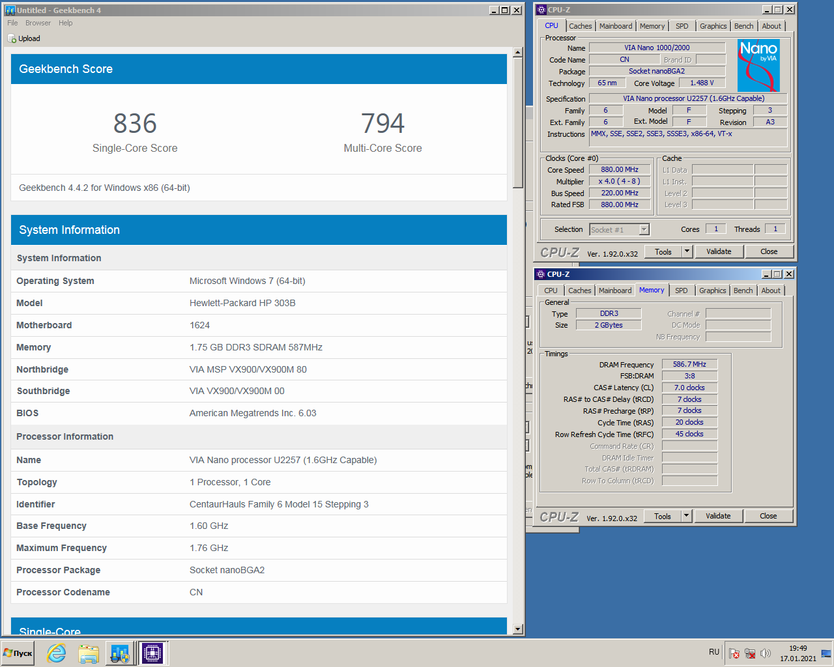Click the Instructions list field in CPU-Z
Viewport: 834px width, 667px height.
click(688, 137)
